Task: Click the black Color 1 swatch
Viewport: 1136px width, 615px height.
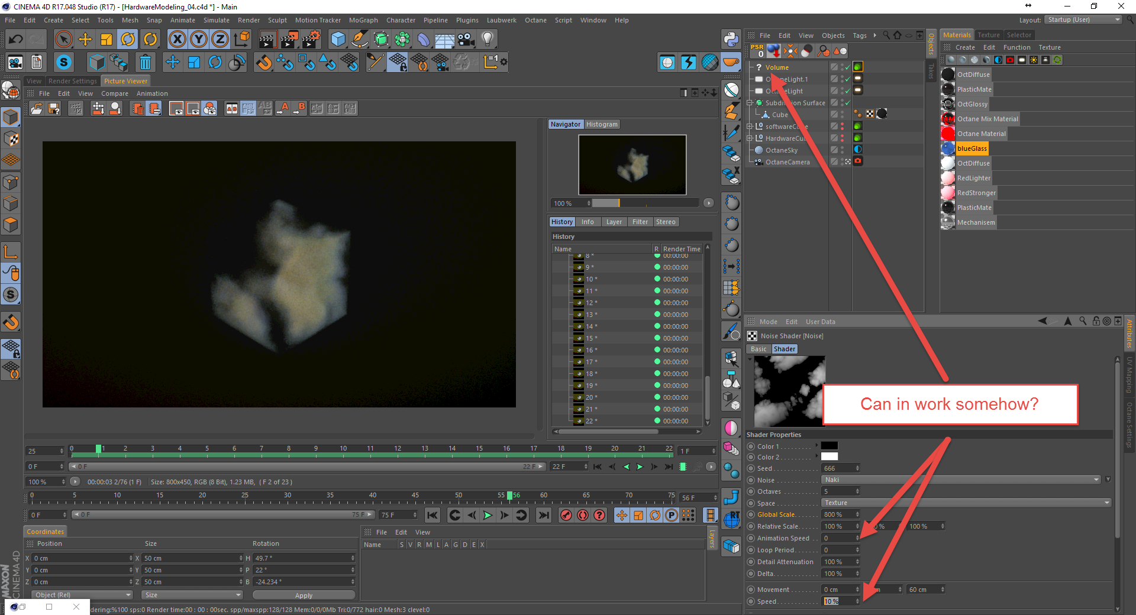Action: [830, 445]
